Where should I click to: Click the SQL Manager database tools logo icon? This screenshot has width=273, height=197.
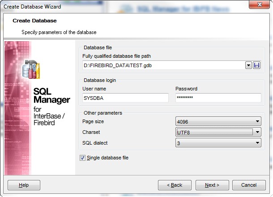tap(31, 69)
